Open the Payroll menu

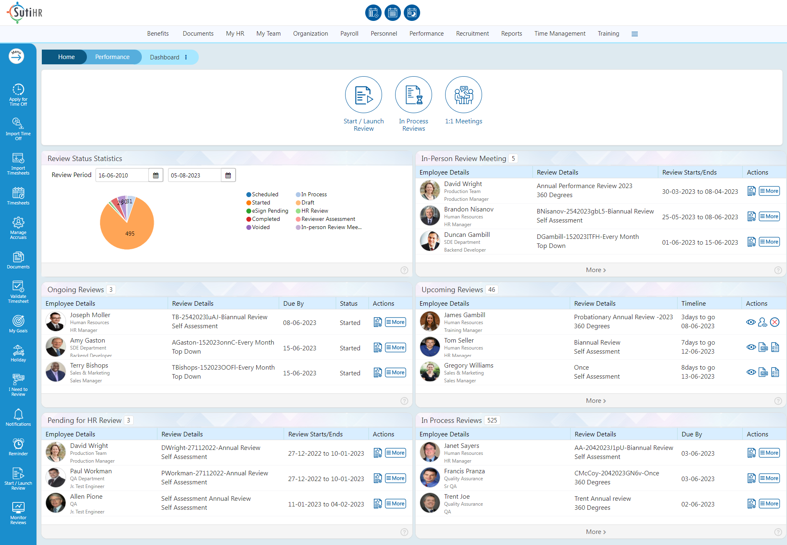click(349, 34)
